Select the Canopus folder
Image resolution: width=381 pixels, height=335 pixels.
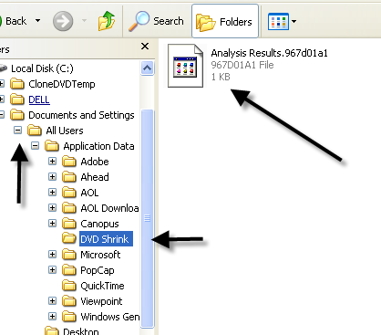click(x=99, y=224)
